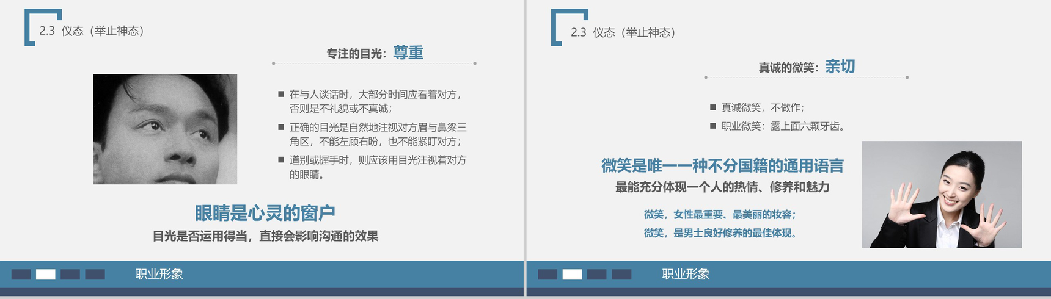Click the right slide footer '职业形象'
The height and width of the screenshot is (299, 1051).
[686, 274]
